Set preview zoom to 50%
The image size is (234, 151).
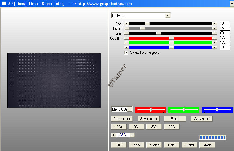[136, 126]
